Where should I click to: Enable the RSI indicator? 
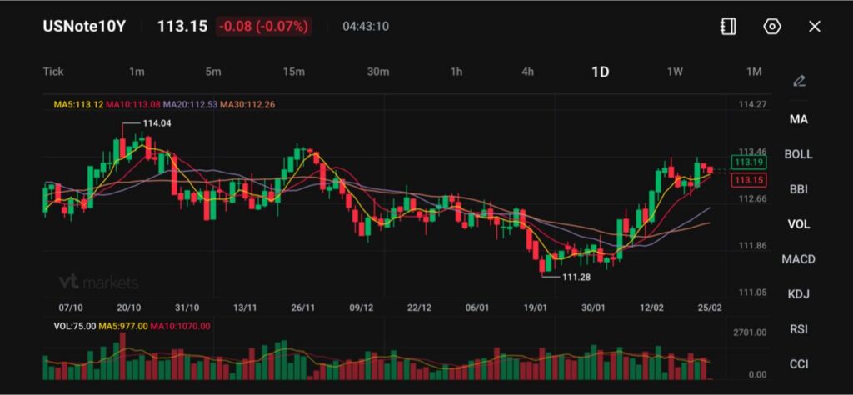coord(798,329)
